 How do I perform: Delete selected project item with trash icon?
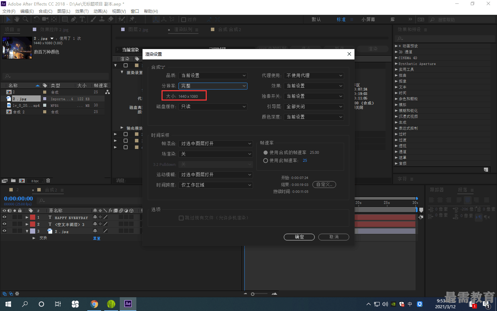pyautogui.click(x=48, y=181)
